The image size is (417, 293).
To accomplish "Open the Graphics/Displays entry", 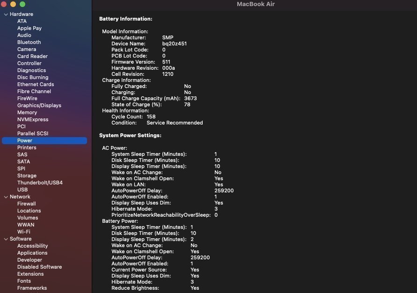I will pos(39,105).
